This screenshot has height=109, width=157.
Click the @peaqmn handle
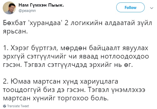click(27, 10)
